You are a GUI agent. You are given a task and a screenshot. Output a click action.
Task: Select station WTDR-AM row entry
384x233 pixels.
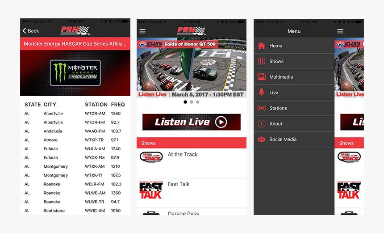click(x=95, y=114)
